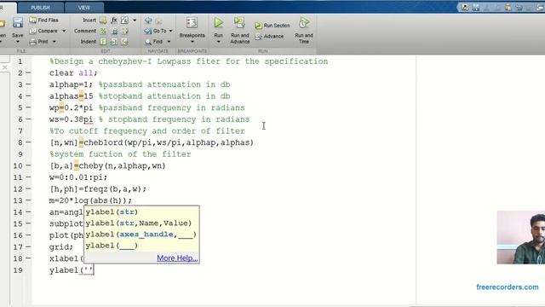545x307 pixels.
Task: Click the Save icon
Action: pyautogui.click(x=17, y=23)
